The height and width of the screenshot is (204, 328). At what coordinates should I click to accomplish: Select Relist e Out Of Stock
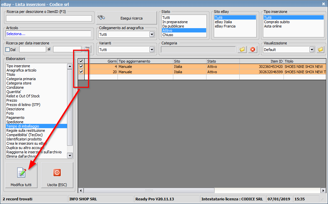[x=37, y=96]
